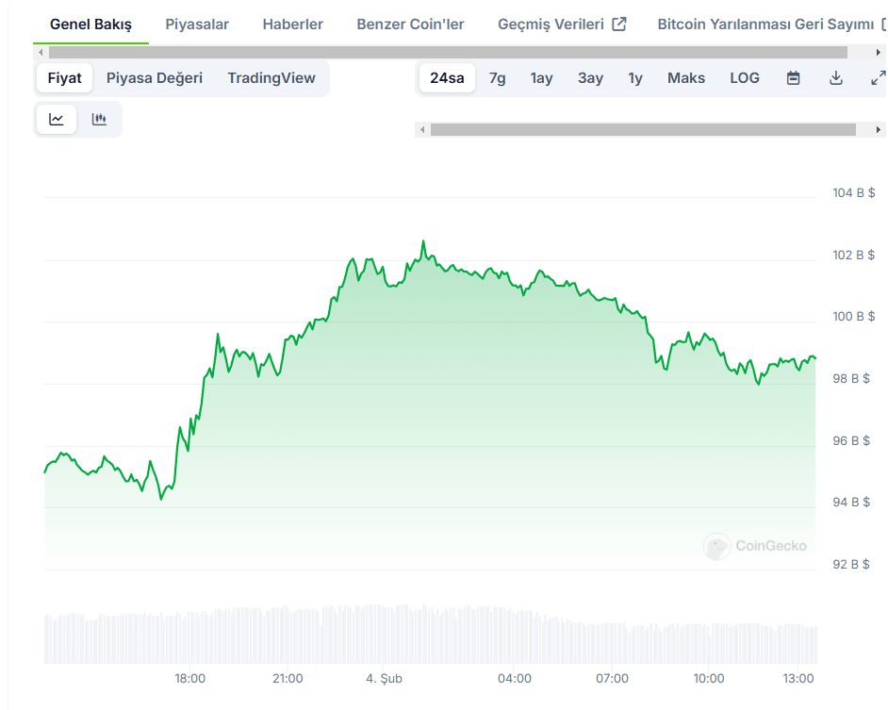The image size is (888, 710).
Task: Open Bitcoin Yarılanması Geri Sayımı link
Action: (765, 25)
